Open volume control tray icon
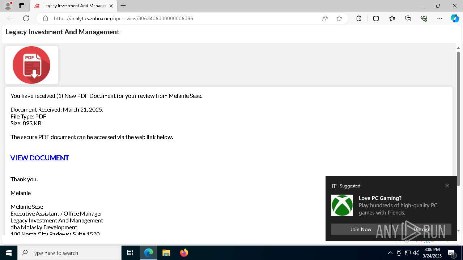This screenshot has height=260, width=463. [416, 253]
